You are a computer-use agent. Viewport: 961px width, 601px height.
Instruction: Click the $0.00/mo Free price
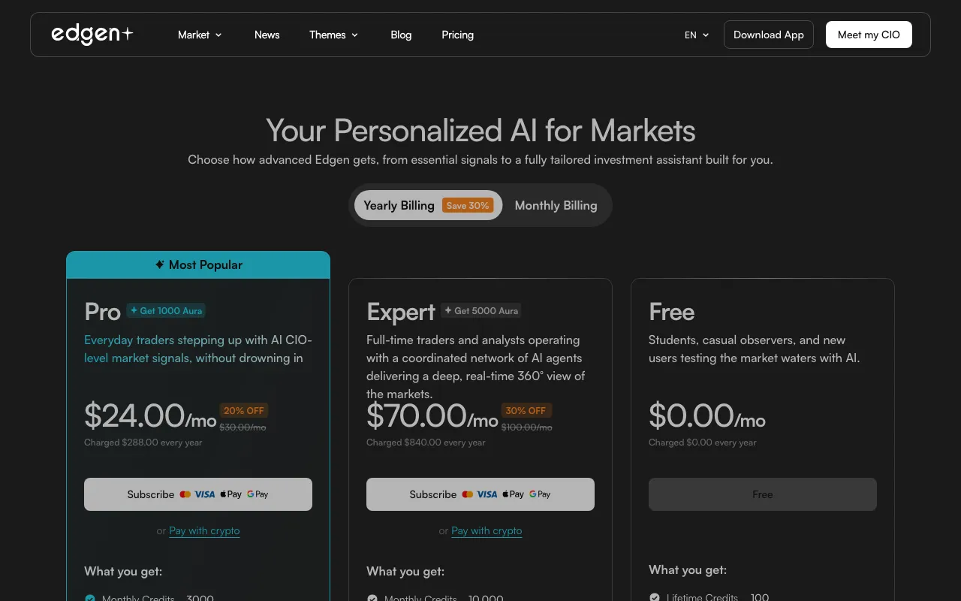pyautogui.click(x=707, y=415)
